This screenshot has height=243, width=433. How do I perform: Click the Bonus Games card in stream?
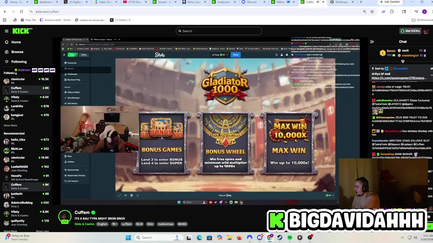point(162,143)
